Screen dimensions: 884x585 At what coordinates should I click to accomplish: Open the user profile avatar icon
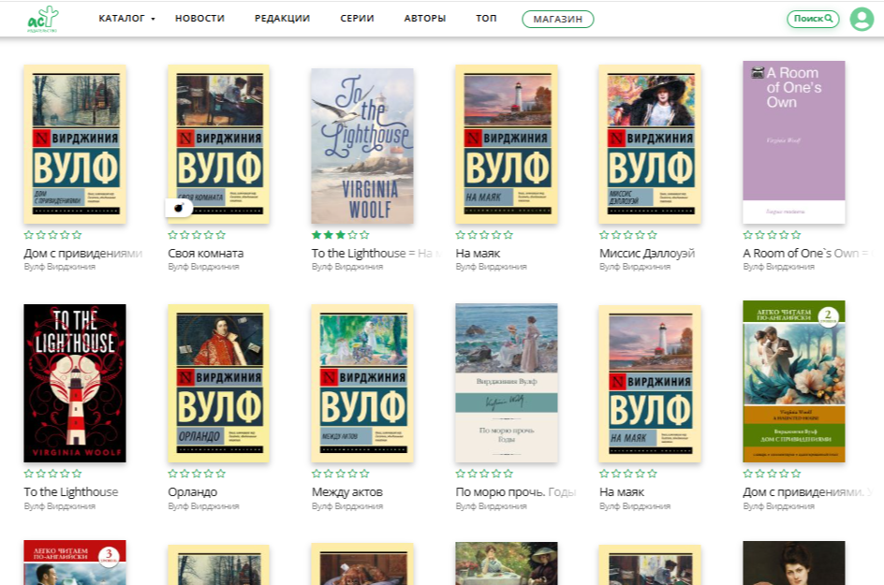pos(862,19)
